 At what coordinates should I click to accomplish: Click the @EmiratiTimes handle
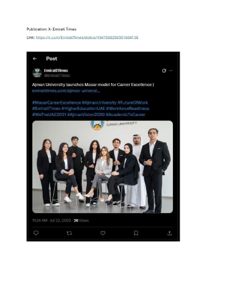57,76
